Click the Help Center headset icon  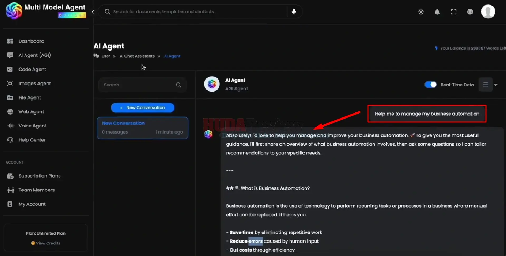pyautogui.click(x=10, y=140)
